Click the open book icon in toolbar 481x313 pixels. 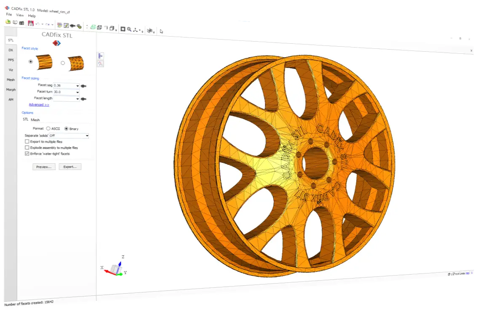point(15,22)
